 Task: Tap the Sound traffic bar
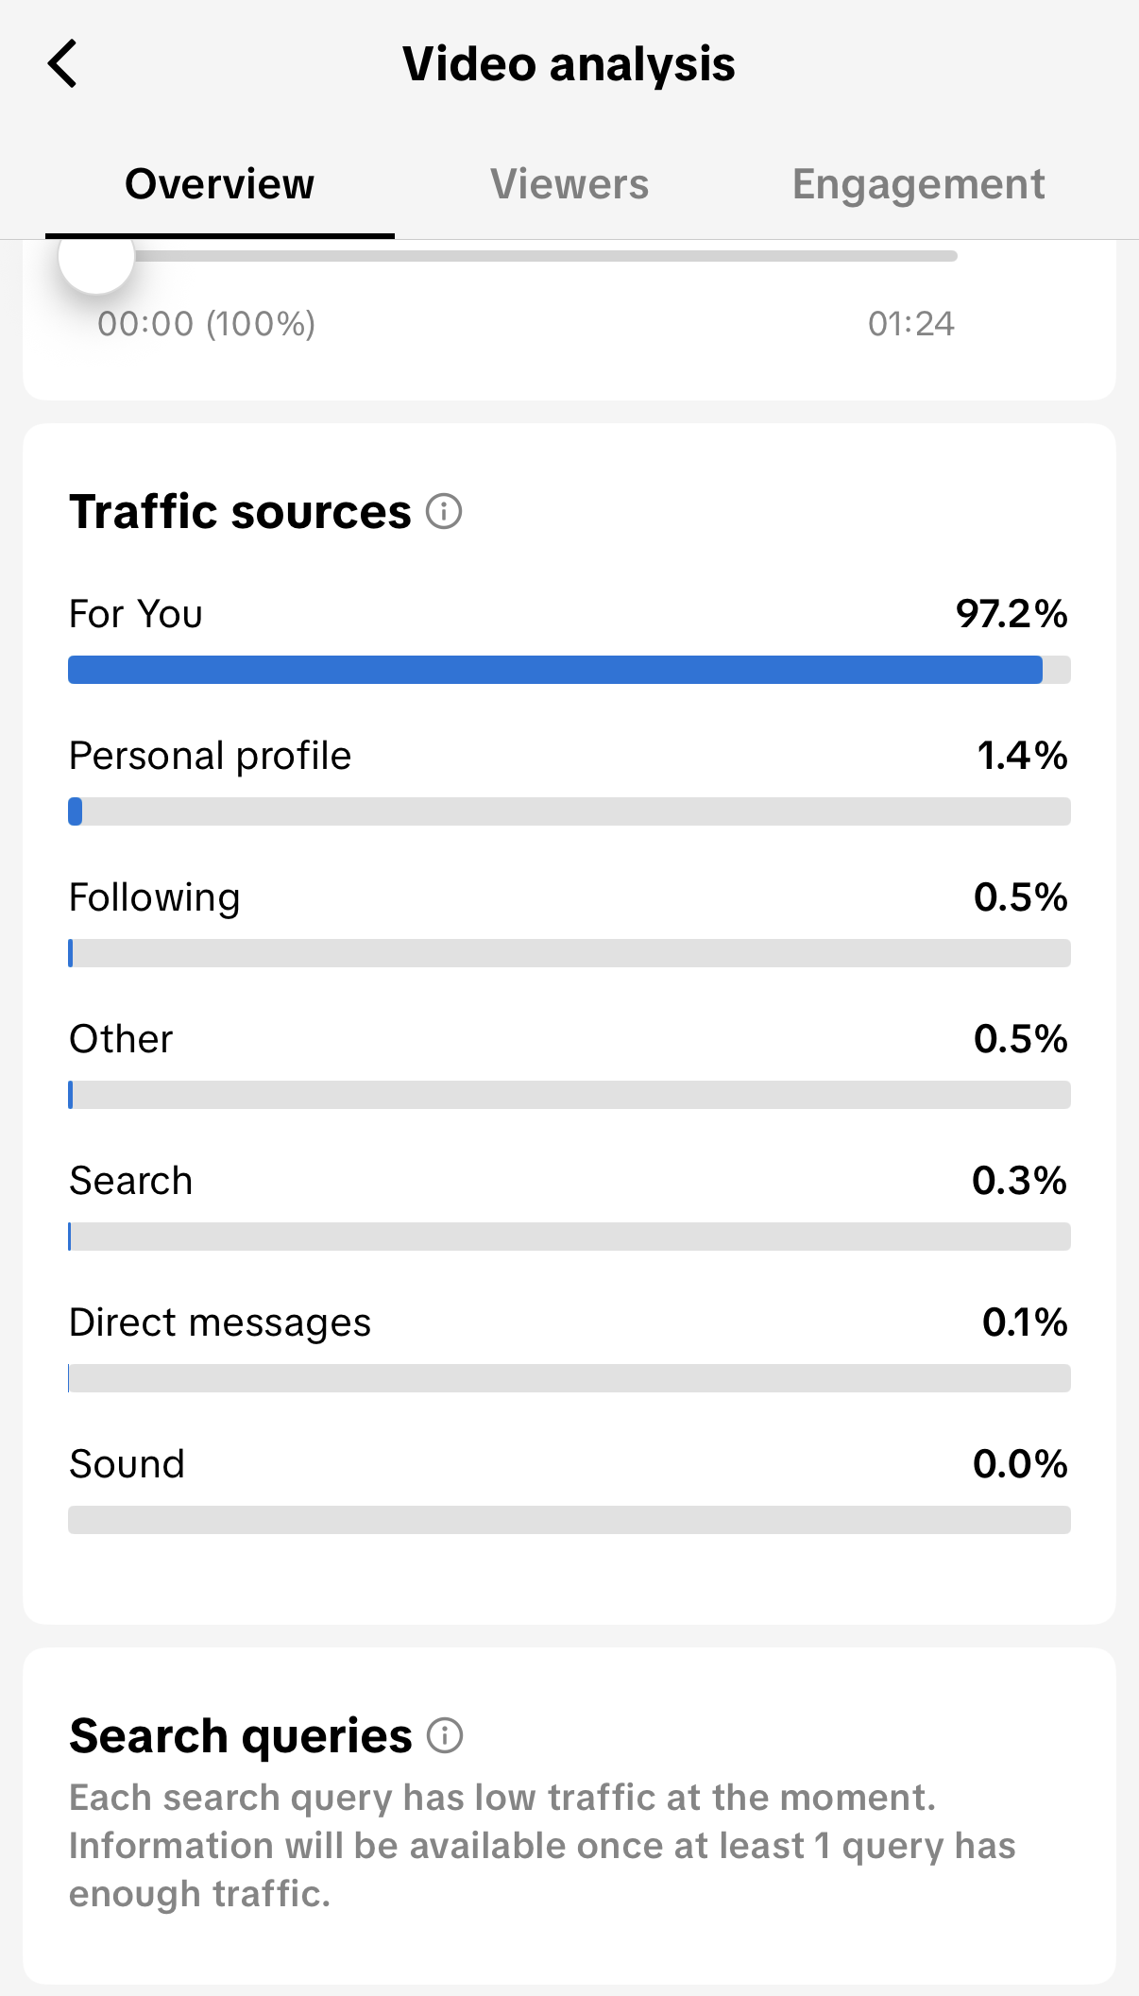pos(569,1520)
